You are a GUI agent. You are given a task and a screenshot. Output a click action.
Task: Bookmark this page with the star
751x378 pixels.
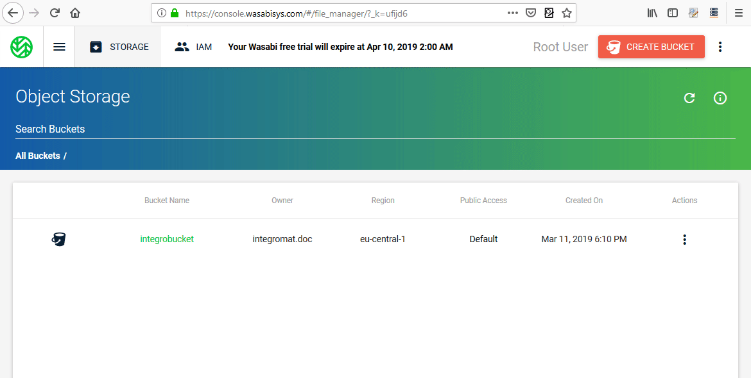pos(567,13)
